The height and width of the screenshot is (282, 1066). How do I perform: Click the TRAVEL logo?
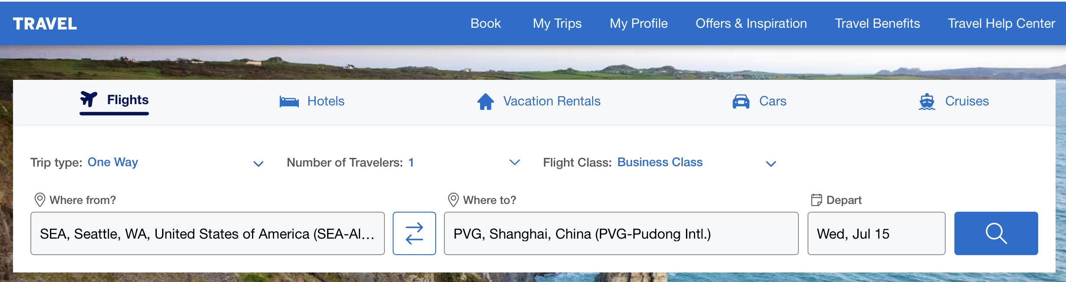[45, 23]
